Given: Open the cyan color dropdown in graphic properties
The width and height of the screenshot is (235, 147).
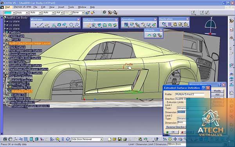Looking at the screenshot, I should (x=14, y=13).
